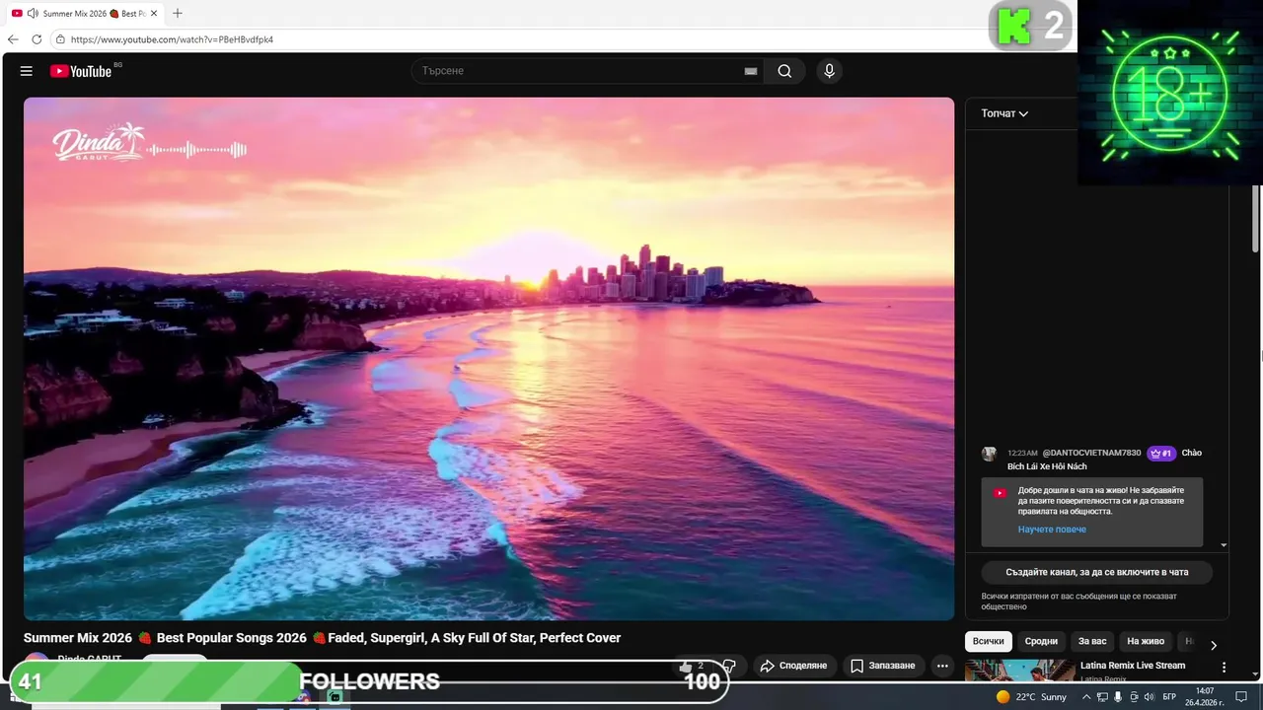Screen dimensions: 1263x710
Task: Open options menu for Latina Remix Live Stream
Action: pyautogui.click(x=1225, y=668)
